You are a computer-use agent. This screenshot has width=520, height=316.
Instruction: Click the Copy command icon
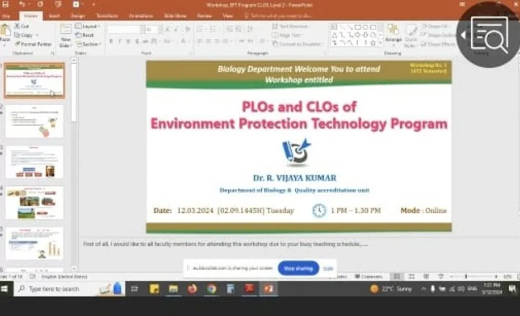17,35
